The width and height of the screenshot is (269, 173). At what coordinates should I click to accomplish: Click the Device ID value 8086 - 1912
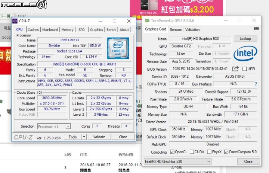pyautogui.click(x=180, y=76)
